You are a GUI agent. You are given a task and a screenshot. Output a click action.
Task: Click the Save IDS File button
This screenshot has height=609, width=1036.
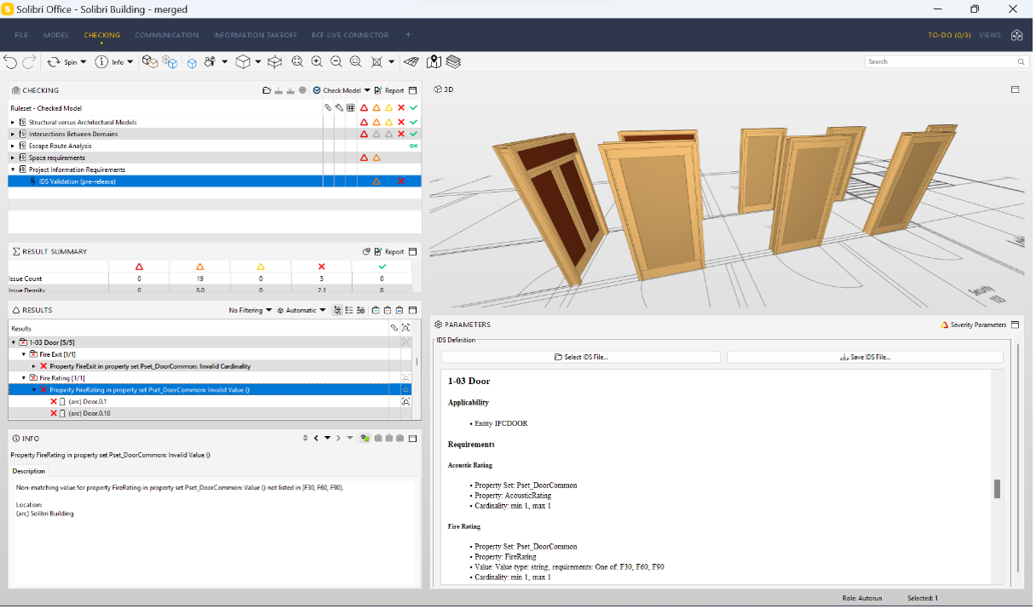[x=865, y=357]
